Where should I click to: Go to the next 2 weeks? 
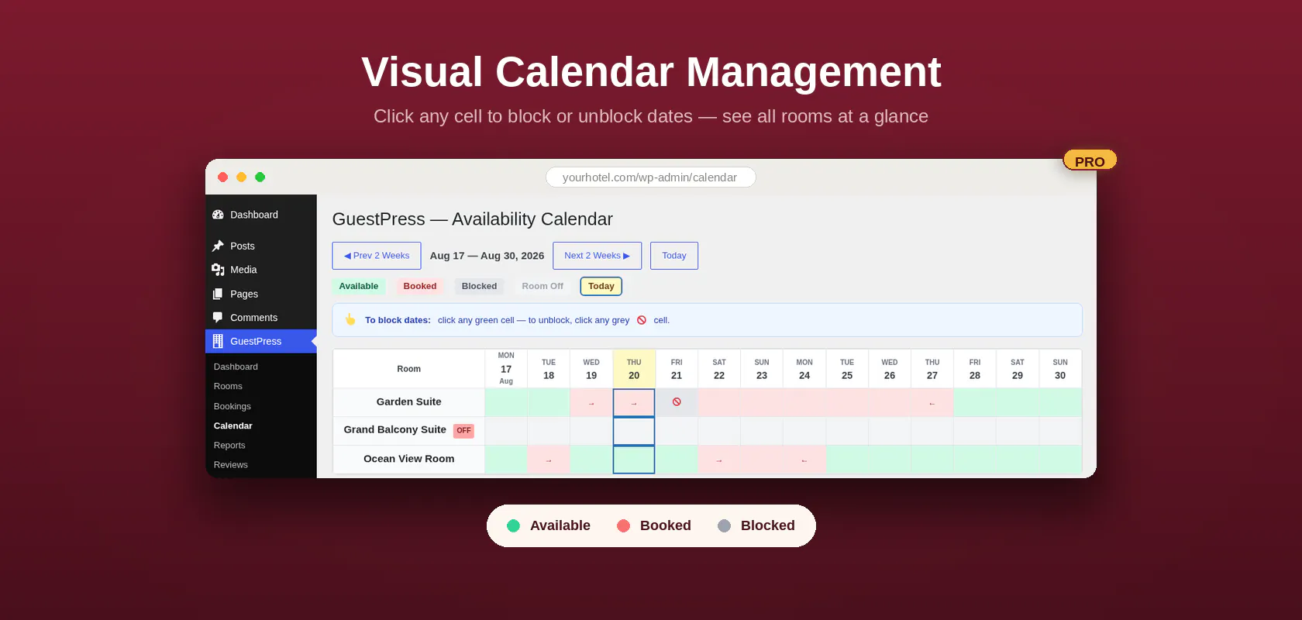click(x=597, y=256)
